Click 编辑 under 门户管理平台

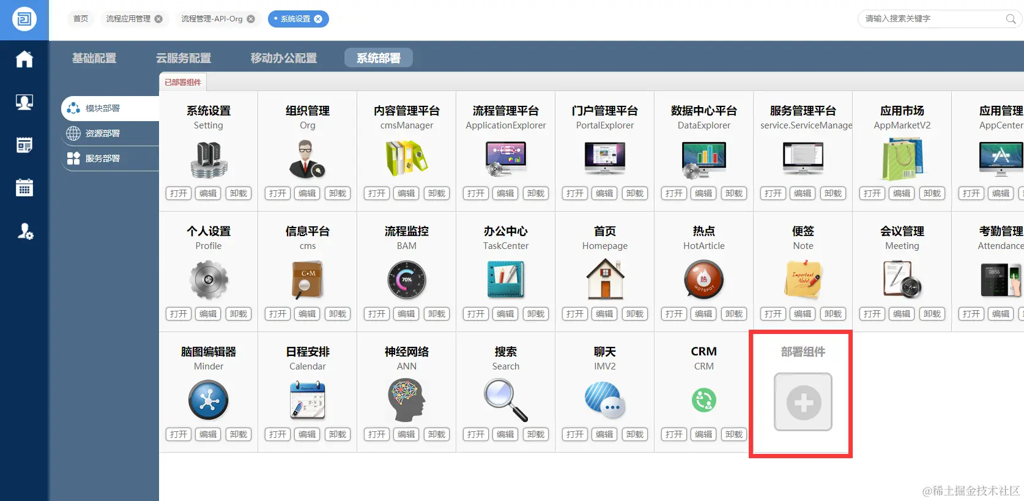[604, 193]
